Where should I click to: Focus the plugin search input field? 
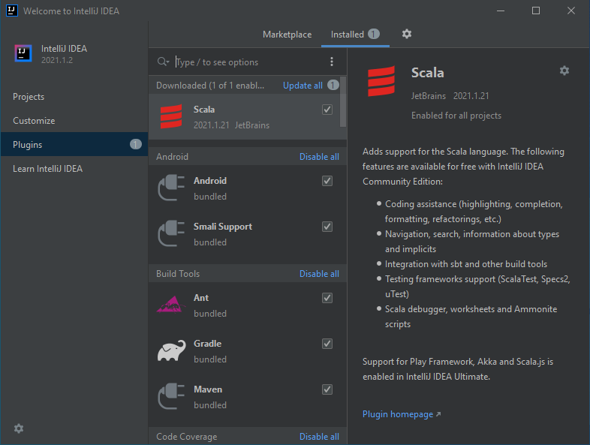pos(250,62)
